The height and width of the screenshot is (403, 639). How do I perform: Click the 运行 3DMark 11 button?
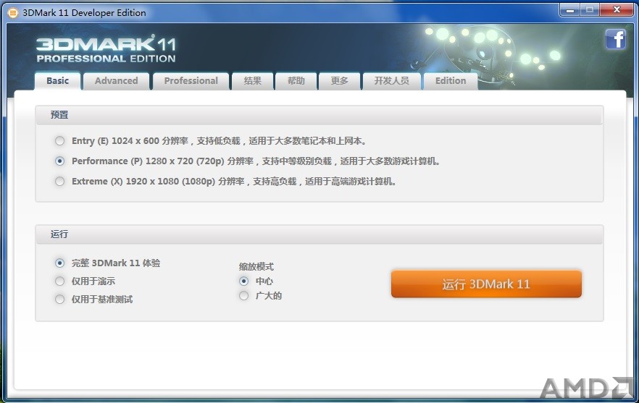point(486,284)
